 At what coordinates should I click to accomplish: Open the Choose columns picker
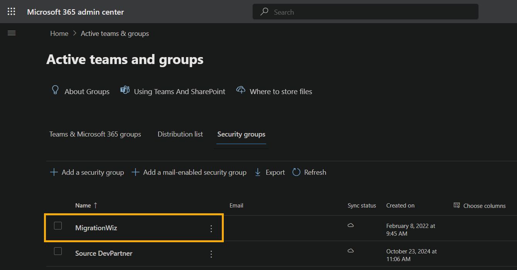(480, 206)
